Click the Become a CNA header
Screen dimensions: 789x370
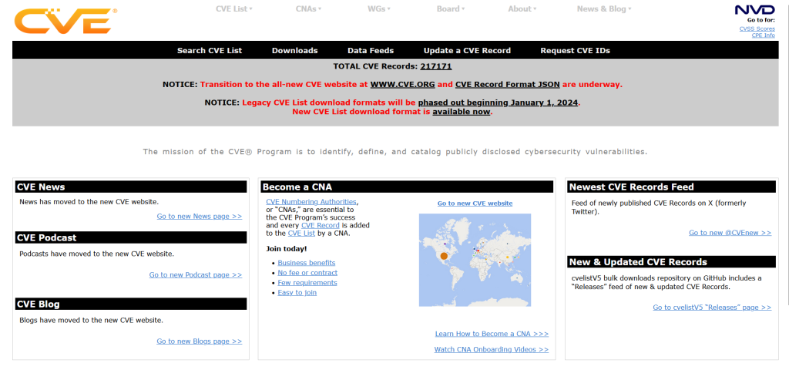tap(407, 187)
